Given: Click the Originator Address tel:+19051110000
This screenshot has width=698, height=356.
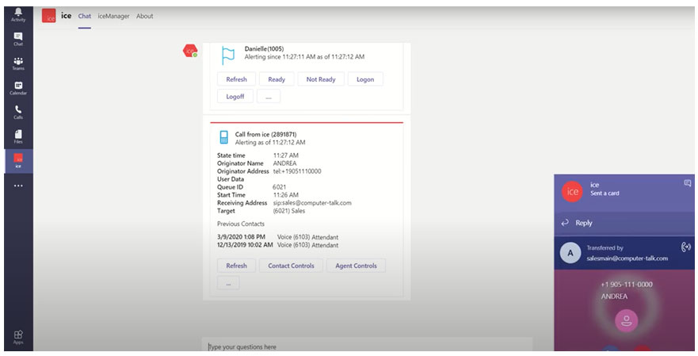Looking at the screenshot, I should pyautogui.click(x=297, y=171).
